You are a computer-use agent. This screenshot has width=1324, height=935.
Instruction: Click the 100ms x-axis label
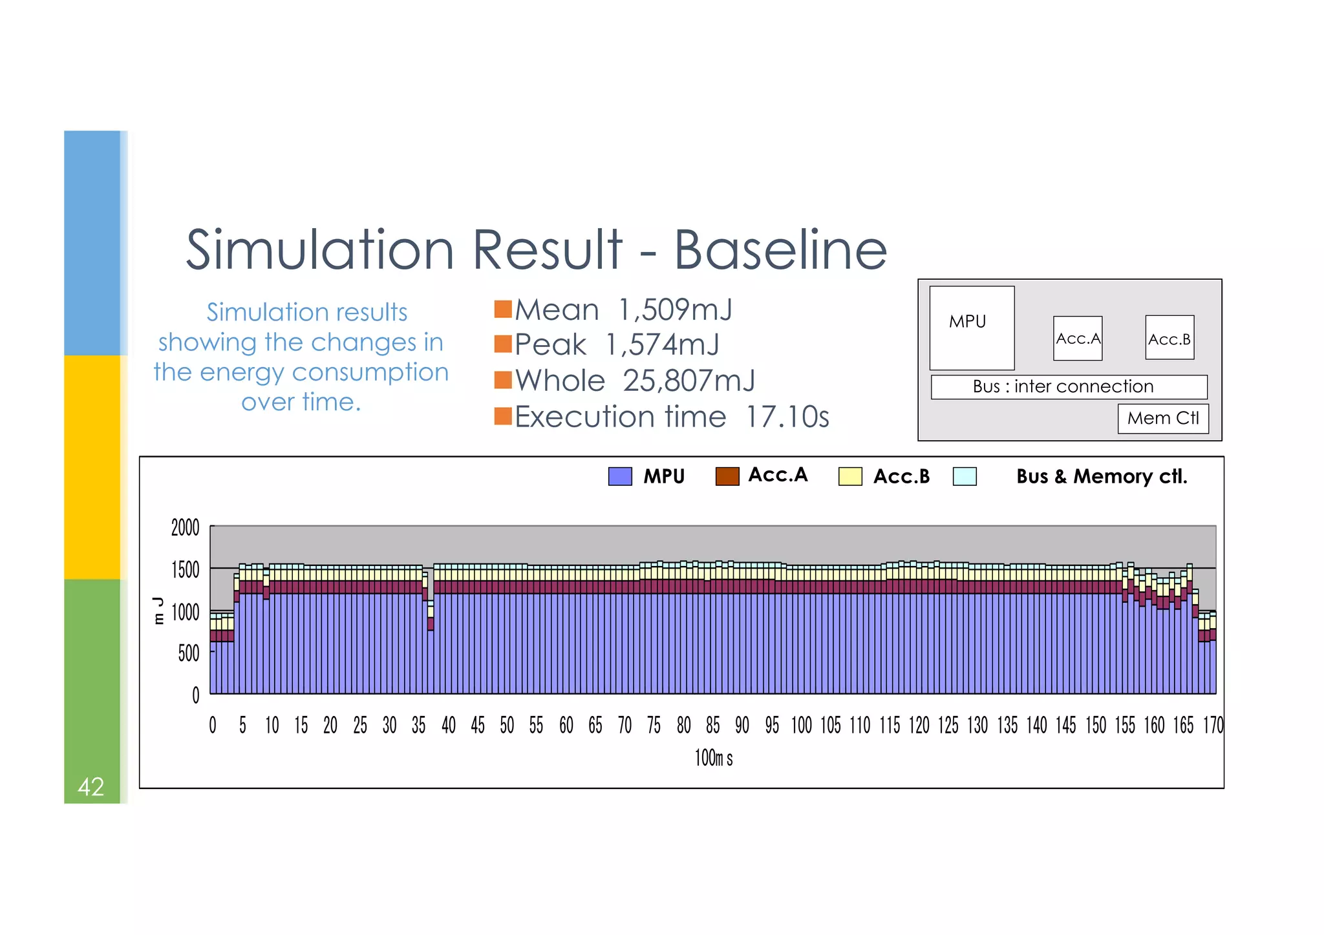(713, 757)
